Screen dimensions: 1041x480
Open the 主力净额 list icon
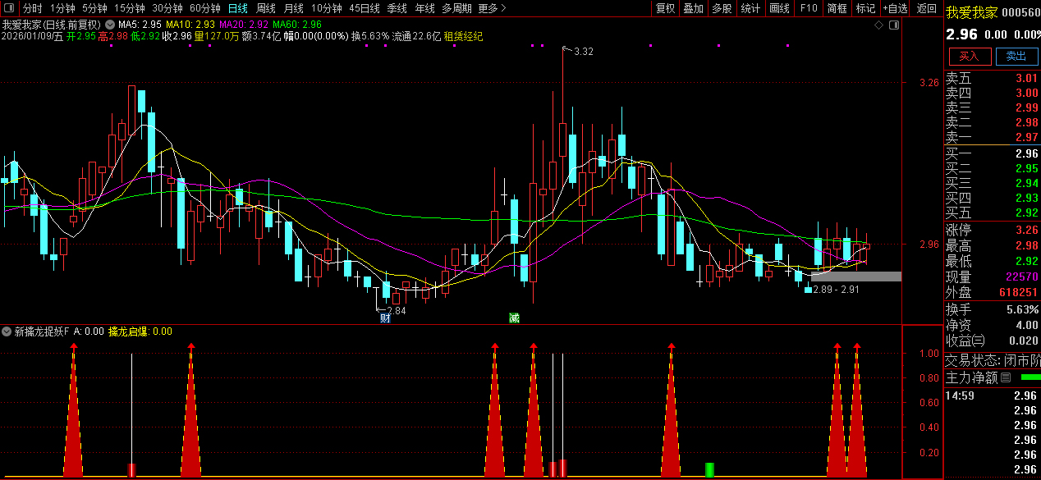click(1006, 378)
